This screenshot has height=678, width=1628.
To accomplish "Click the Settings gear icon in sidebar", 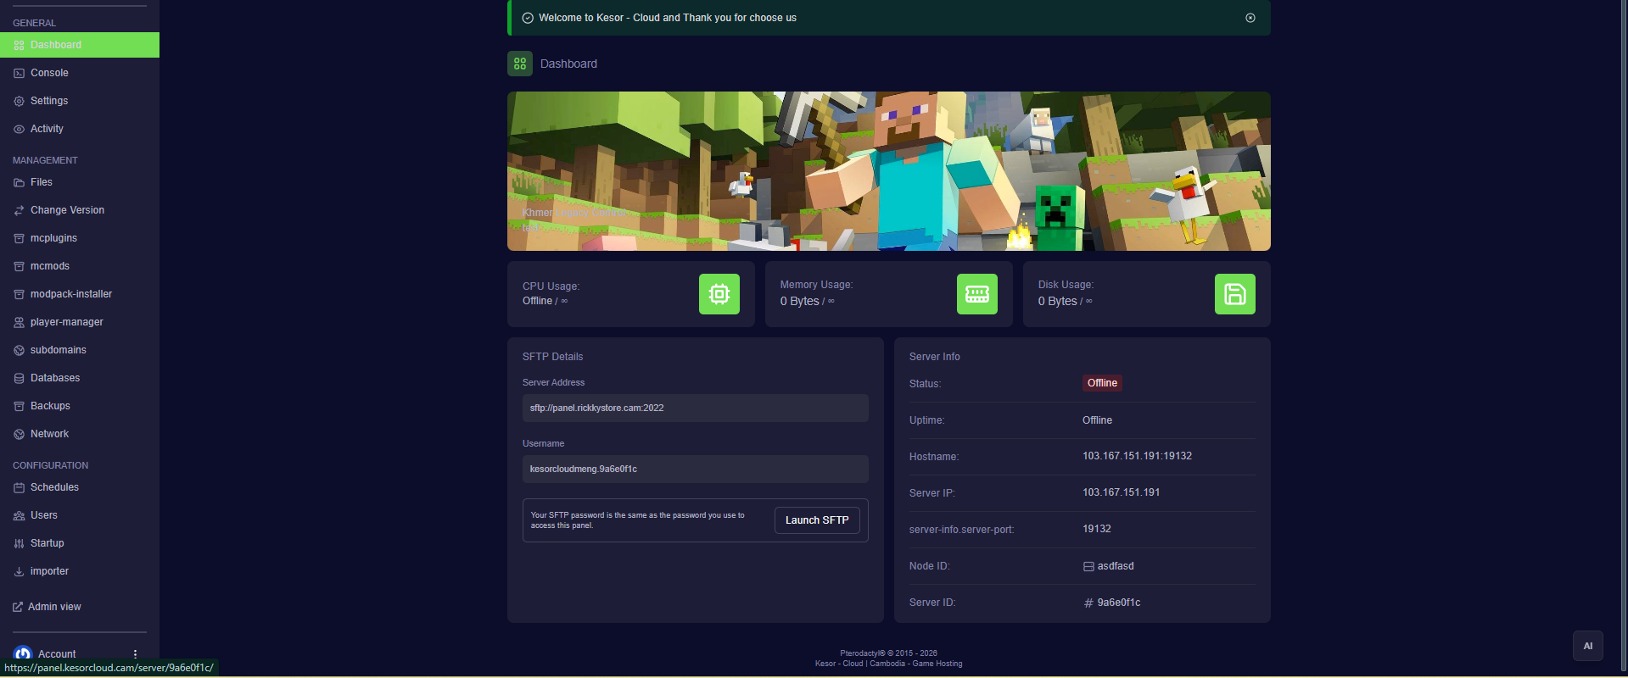I will (x=19, y=102).
